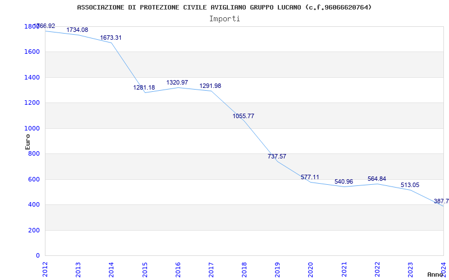
Task: Click the x-axis year 2018
Action: (x=244, y=269)
